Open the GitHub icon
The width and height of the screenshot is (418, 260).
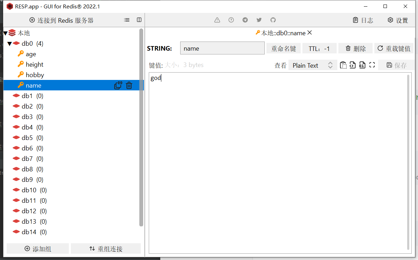pos(273,20)
